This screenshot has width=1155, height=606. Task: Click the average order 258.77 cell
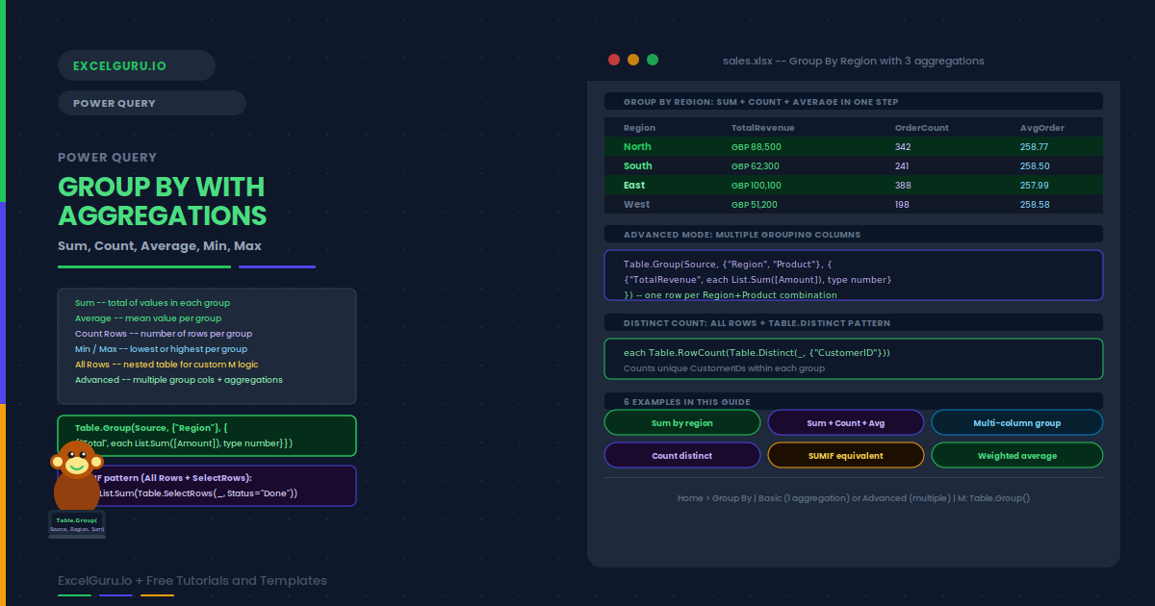tap(1035, 146)
